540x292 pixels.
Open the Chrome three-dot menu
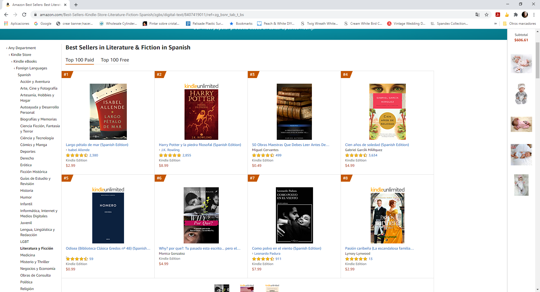(x=534, y=15)
